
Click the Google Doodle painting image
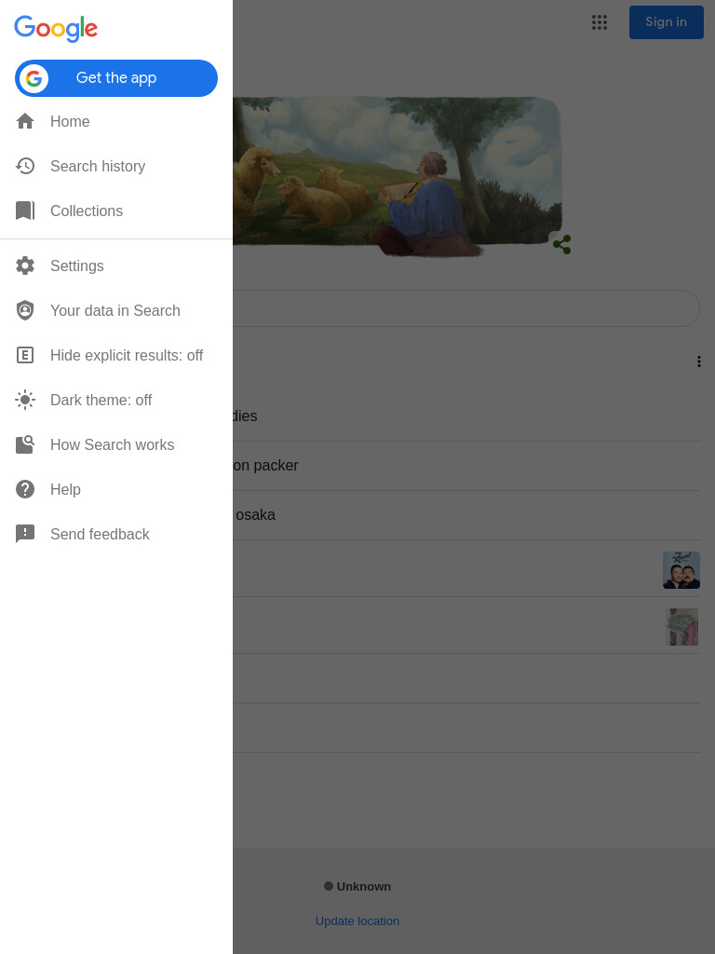click(x=397, y=176)
